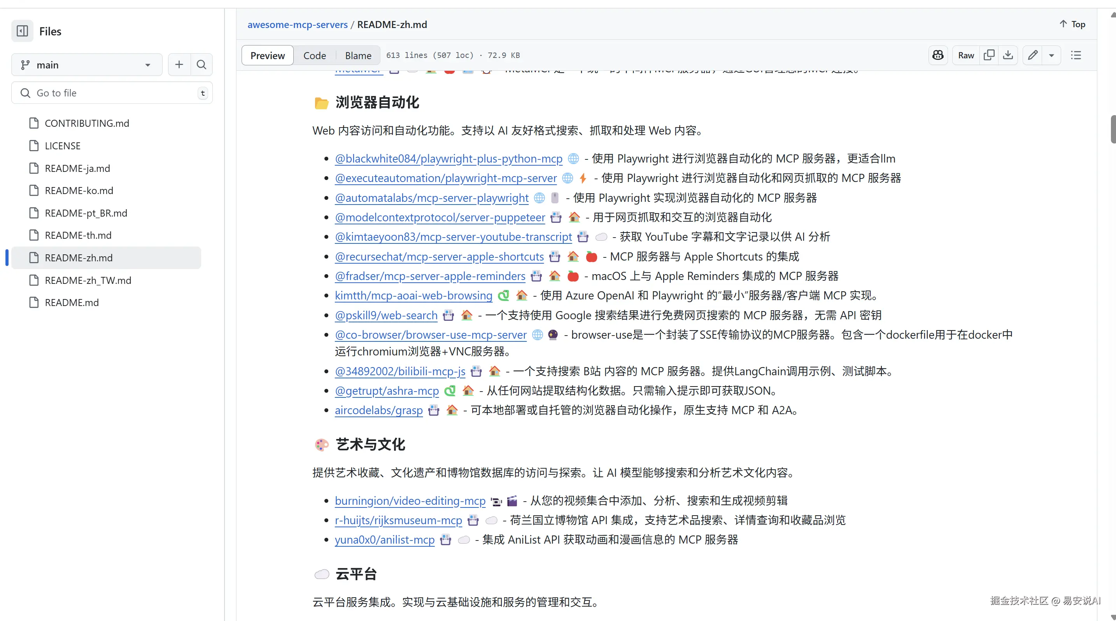
Task: Open the main branch dropdown
Action: (x=87, y=65)
